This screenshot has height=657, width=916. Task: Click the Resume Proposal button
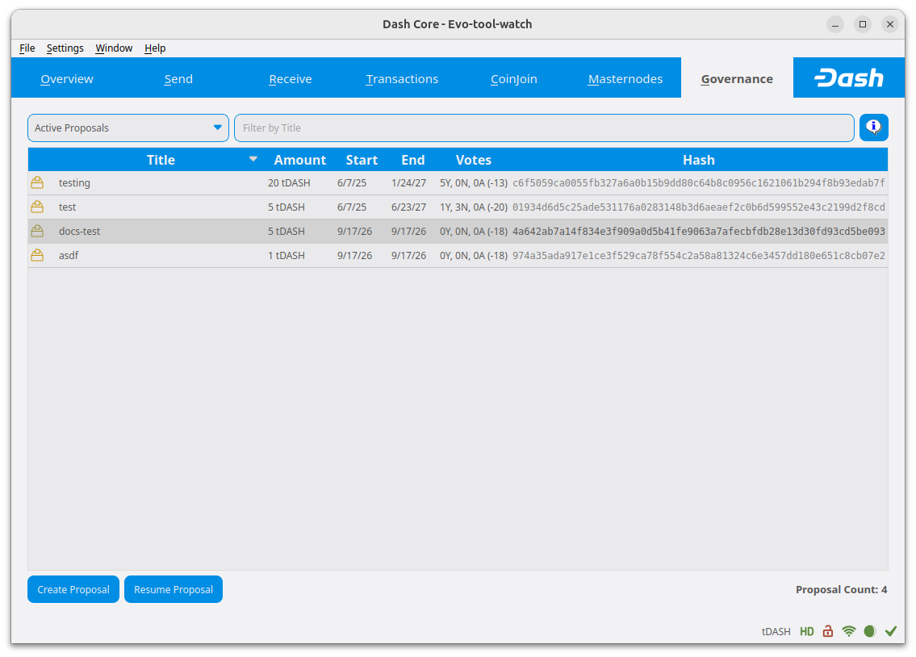click(174, 589)
